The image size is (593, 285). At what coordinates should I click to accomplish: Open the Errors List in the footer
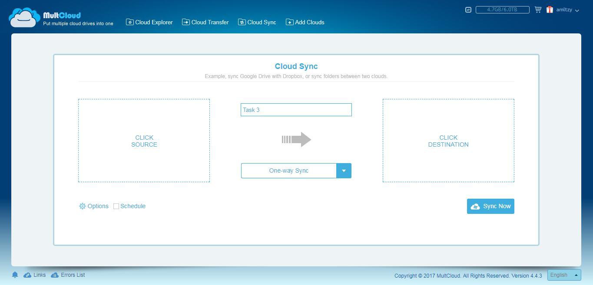pyautogui.click(x=68, y=275)
